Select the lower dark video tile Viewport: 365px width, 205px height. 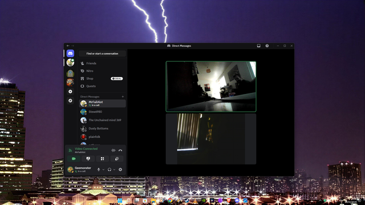211,139
